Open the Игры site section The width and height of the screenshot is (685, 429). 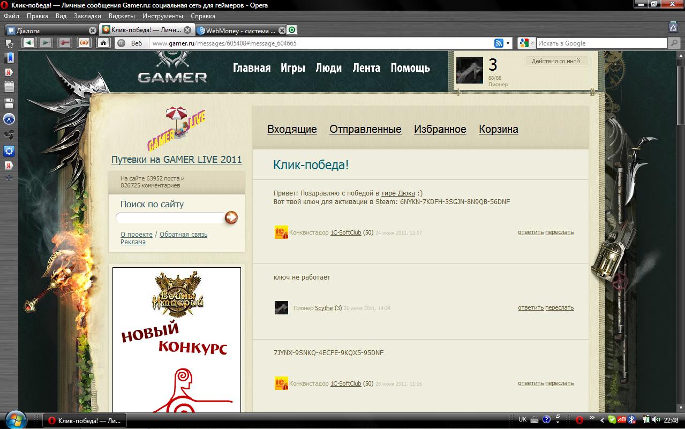(293, 68)
